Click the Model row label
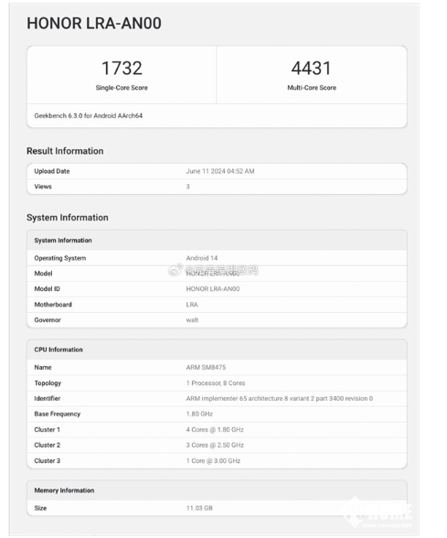Image resolution: width=447 pixels, height=538 pixels. click(43, 274)
